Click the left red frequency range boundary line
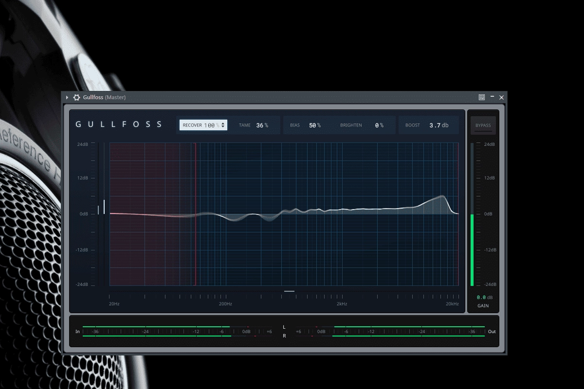Viewport: 584px width, 389px height. pos(196,214)
